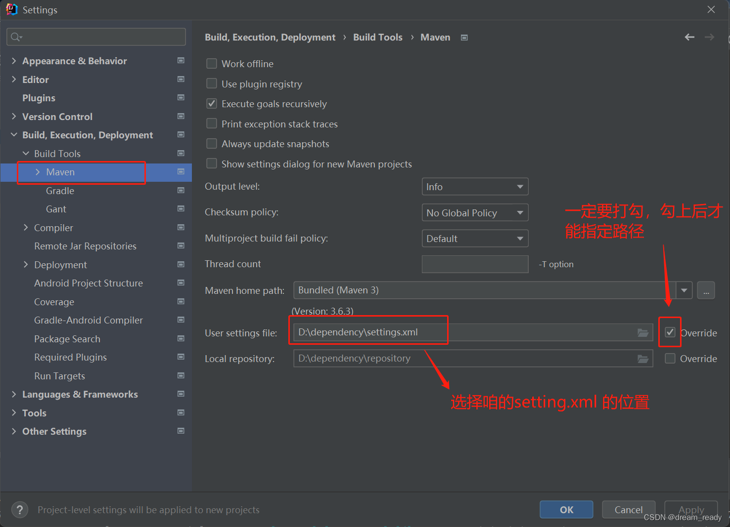Screen dimensions: 730x527
Task: Open help with the question mark icon
Action: click(x=20, y=510)
